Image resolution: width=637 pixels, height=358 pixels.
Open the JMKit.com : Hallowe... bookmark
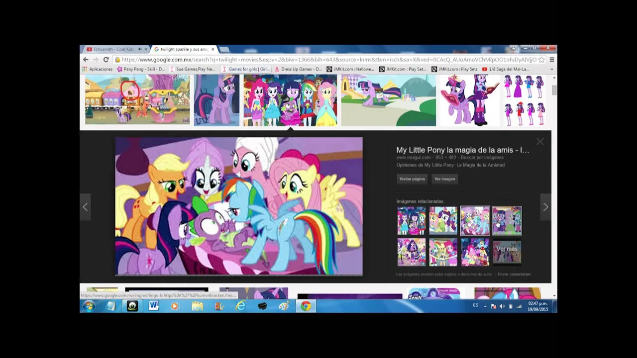[350, 69]
